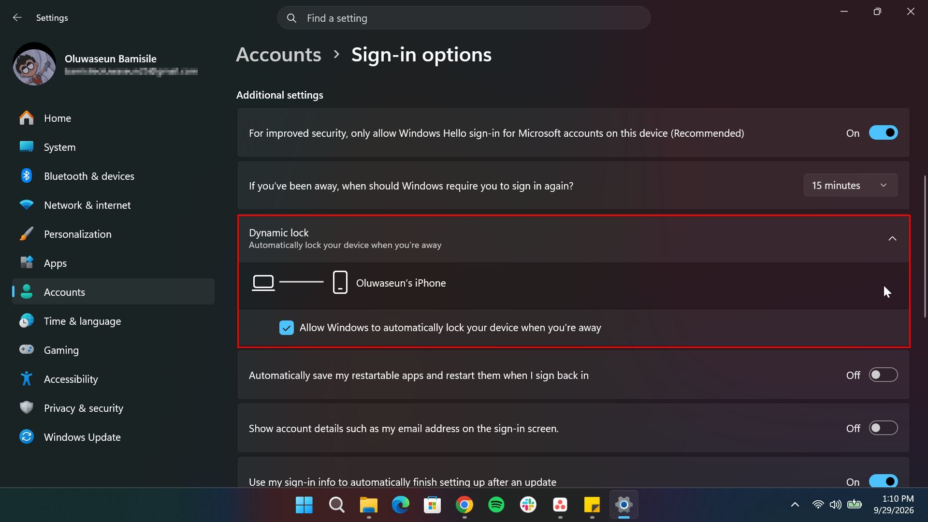
Task: Open Gaming settings page
Action: click(113, 350)
